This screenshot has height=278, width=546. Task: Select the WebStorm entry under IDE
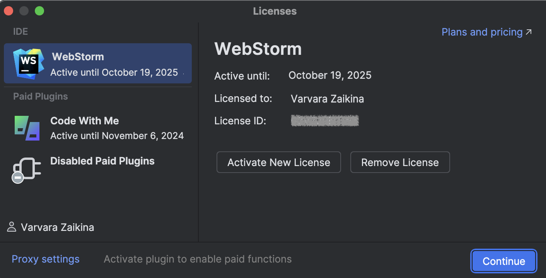tap(97, 63)
